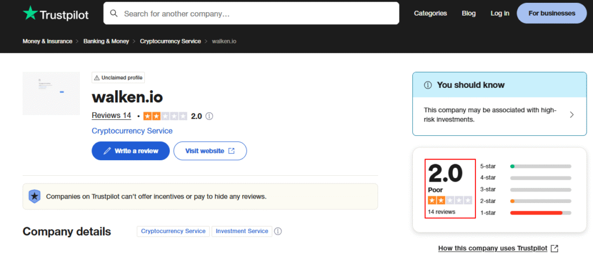Go to Money & Insurance breadcrumb
The image size is (593, 258).
click(x=47, y=41)
